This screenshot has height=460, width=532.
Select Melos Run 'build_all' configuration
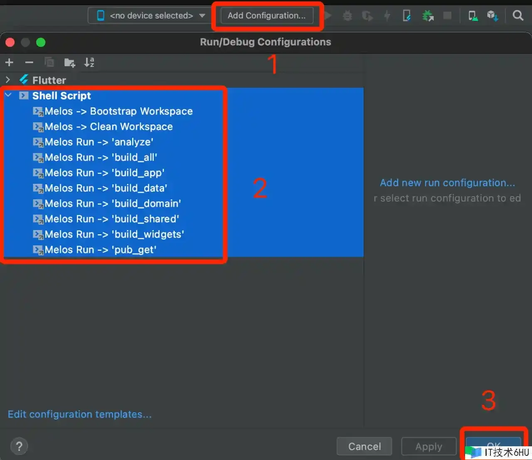101,157
